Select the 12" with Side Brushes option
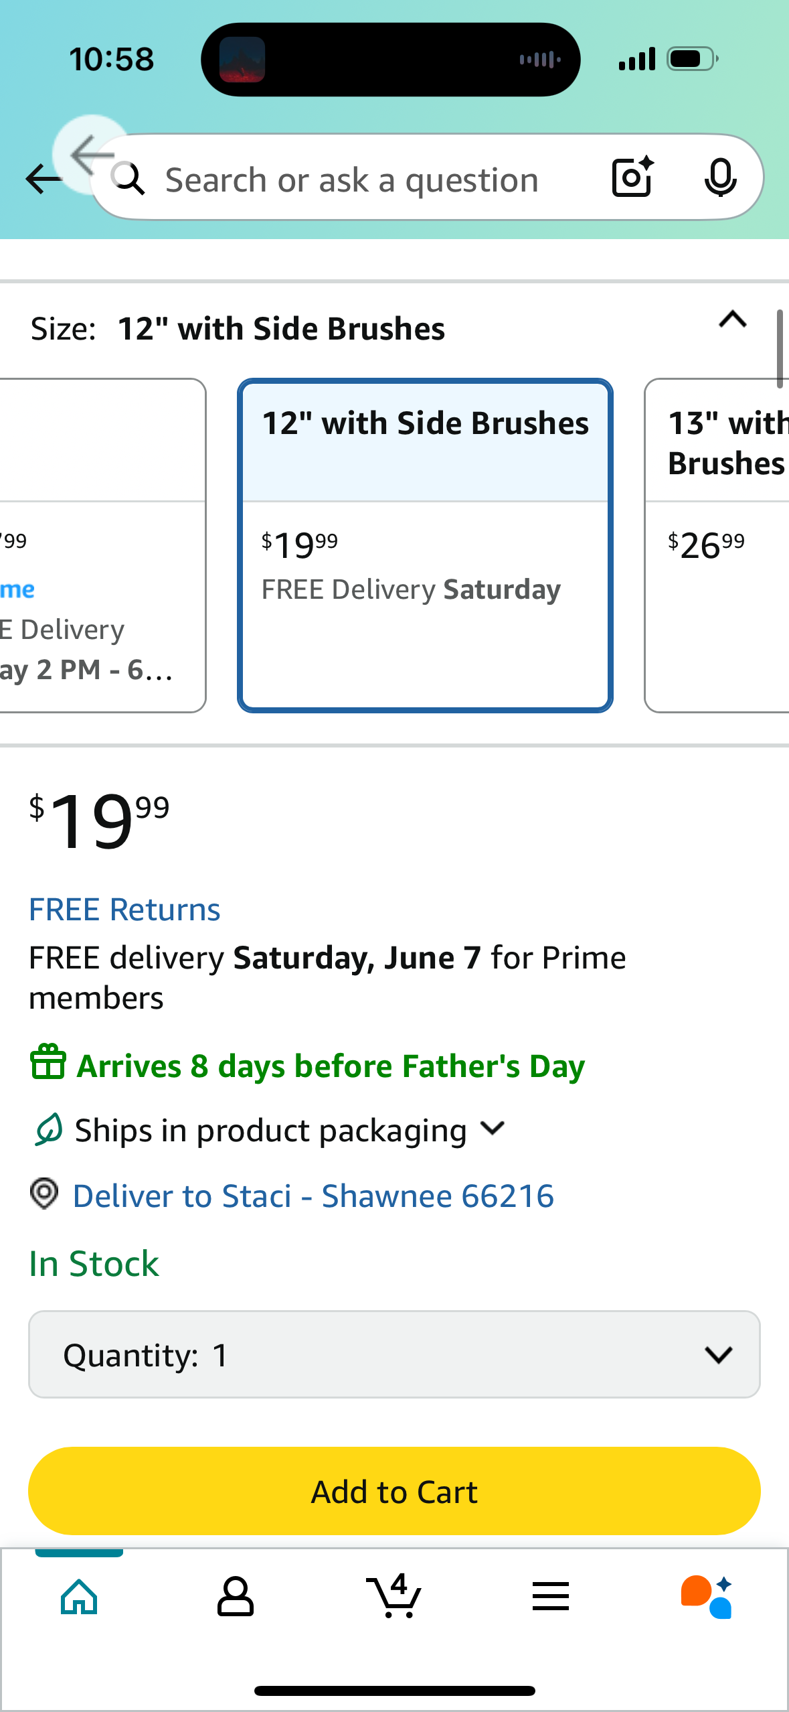Screen dimensions: 789x1712 [425, 545]
